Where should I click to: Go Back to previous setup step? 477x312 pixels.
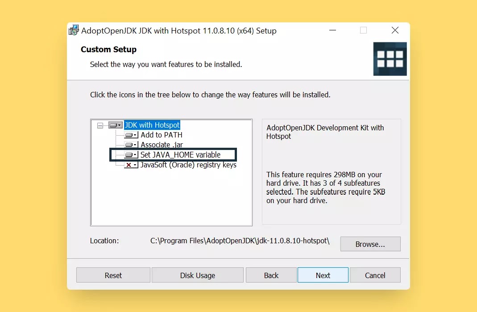coord(271,275)
